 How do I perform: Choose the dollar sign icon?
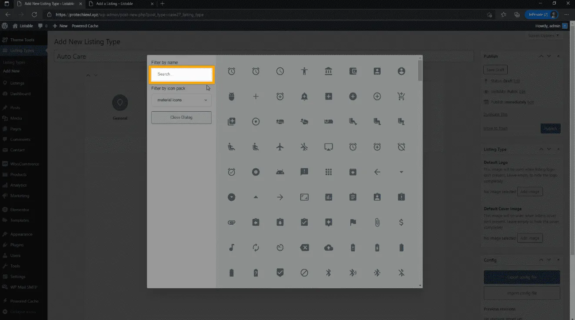[x=401, y=223]
